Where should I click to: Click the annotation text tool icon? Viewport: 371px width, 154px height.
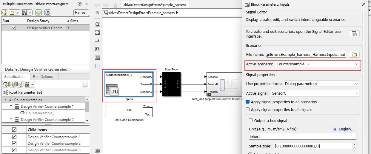97,49
